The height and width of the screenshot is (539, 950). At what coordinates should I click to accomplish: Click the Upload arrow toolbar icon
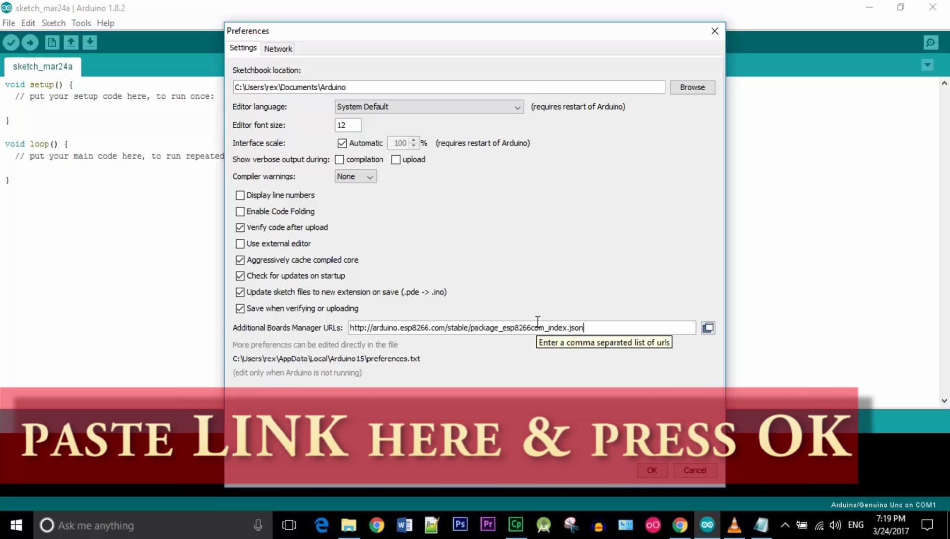30,43
